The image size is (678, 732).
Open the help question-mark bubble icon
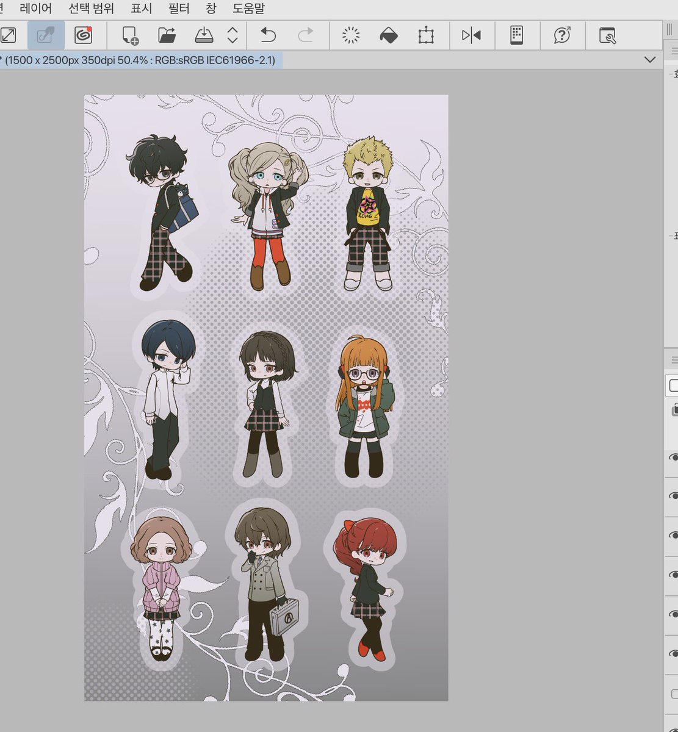(x=562, y=35)
